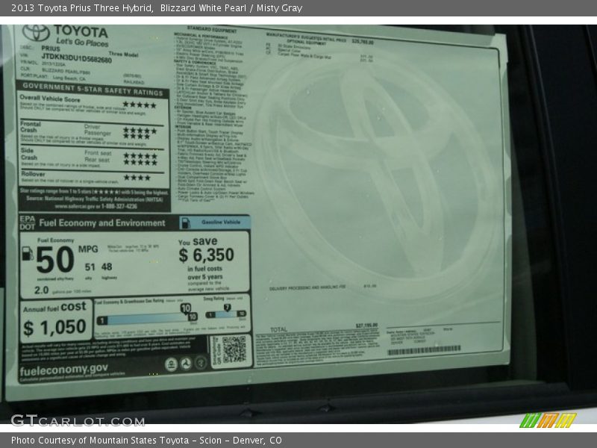The height and width of the screenshot is (448, 597).
Task: Click the "$27,195.00" total price
Action: pos(366,326)
